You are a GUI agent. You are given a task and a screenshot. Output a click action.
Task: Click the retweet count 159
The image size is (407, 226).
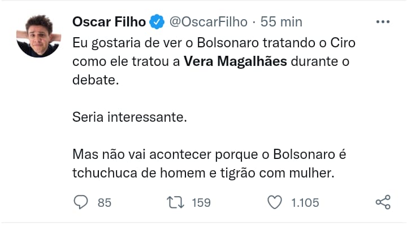click(x=201, y=202)
